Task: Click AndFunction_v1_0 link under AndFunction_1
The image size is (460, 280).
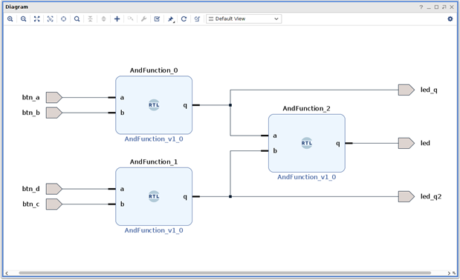Action: click(154, 230)
